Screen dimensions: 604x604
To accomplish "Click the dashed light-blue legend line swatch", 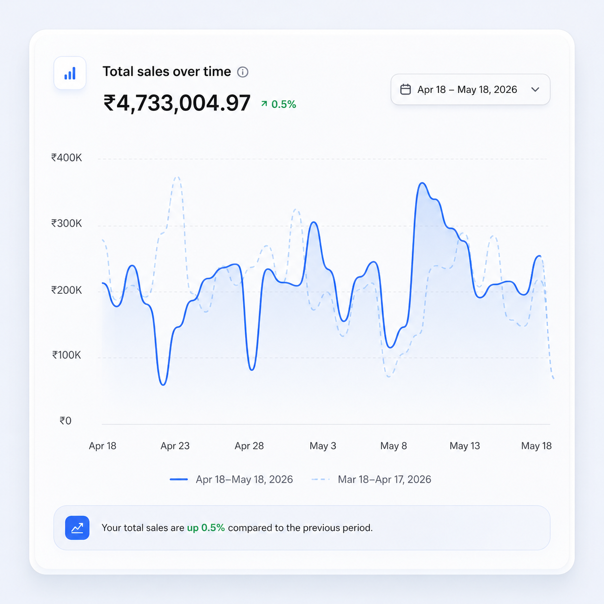I will tap(320, 479).
